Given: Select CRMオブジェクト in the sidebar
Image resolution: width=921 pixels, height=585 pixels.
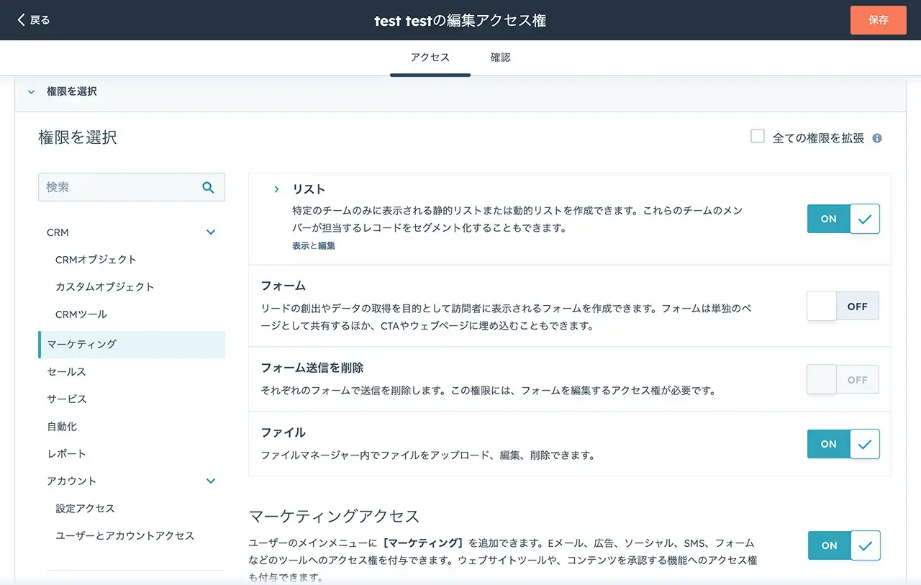Looking at the screenshot, I should pos(96,259).
